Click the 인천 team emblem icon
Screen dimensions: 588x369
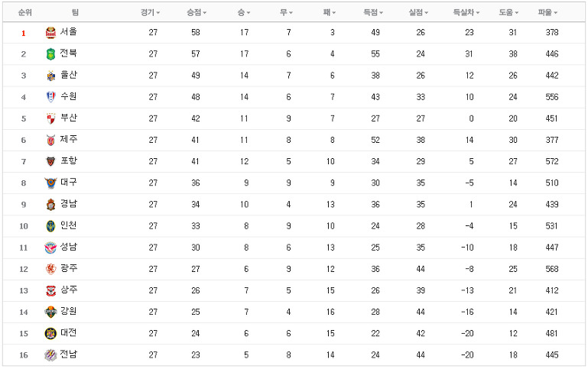[x=50, y=226]
